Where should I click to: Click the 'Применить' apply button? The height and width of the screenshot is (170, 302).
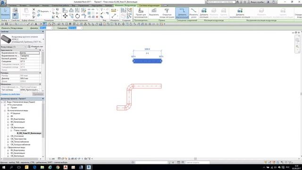[38, 94]
